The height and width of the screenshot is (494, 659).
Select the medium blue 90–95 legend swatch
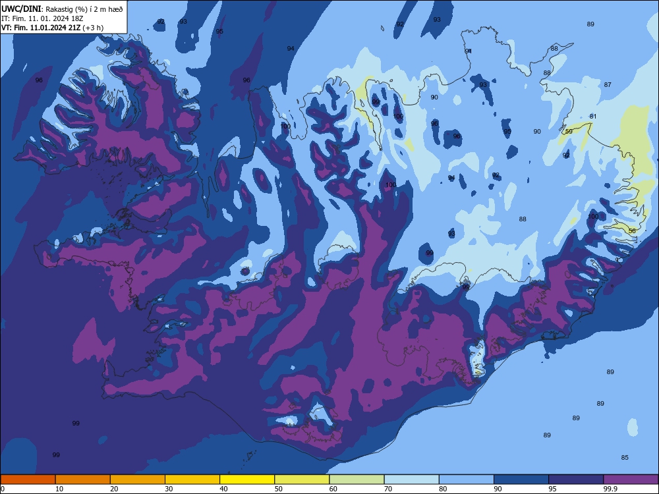point(521,480)
